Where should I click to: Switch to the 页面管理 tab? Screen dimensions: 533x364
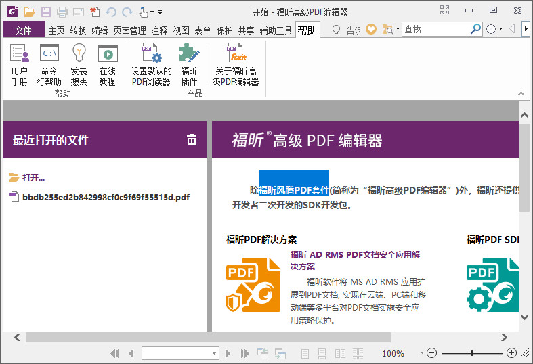(130, 30)
